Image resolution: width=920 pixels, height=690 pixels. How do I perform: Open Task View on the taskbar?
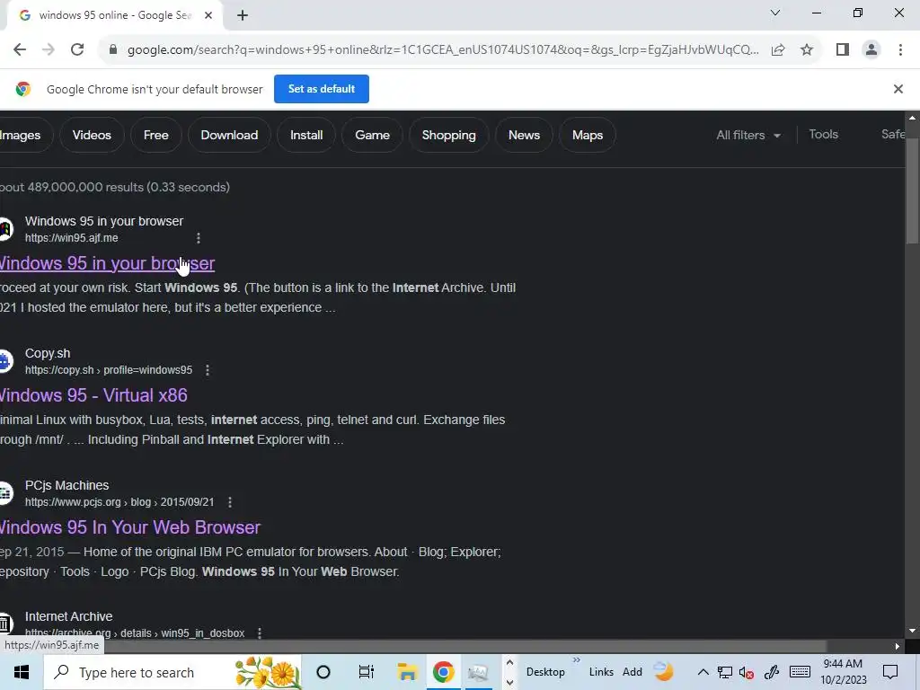pyautogui.click(x=367, y=672)
